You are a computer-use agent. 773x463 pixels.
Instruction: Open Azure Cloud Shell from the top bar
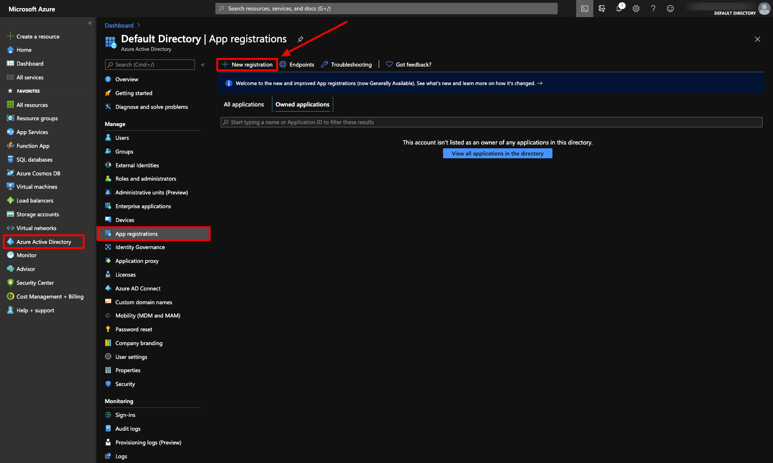(584, 9)
